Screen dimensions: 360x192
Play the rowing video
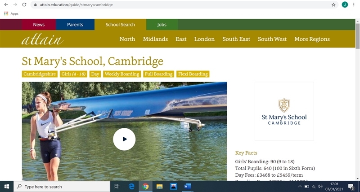[124, 139]
